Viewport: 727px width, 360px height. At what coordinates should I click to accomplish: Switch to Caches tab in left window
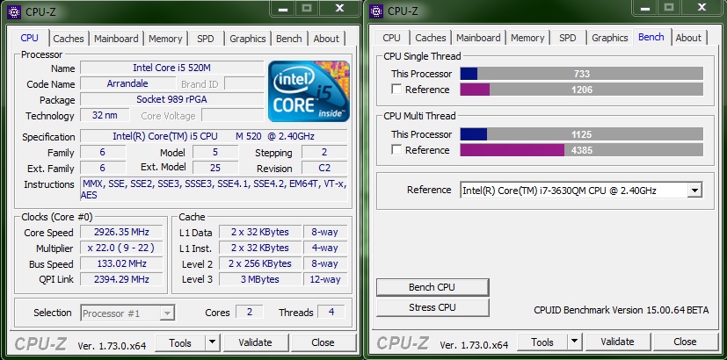pyautogui.click(x=69, y=39)
